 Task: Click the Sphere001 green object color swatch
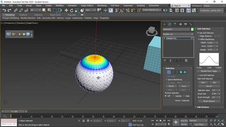[x=192, y=29]
